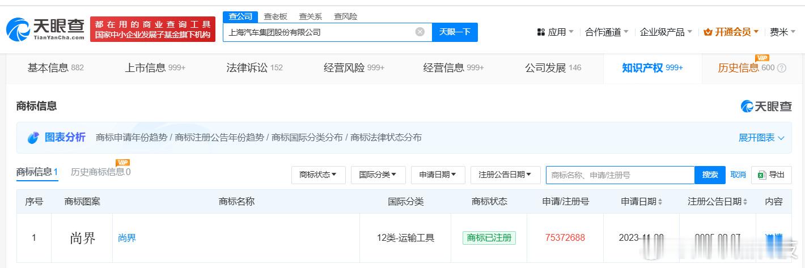
Task: Open the 应用 dropdown menu
Action: [555, 32]
